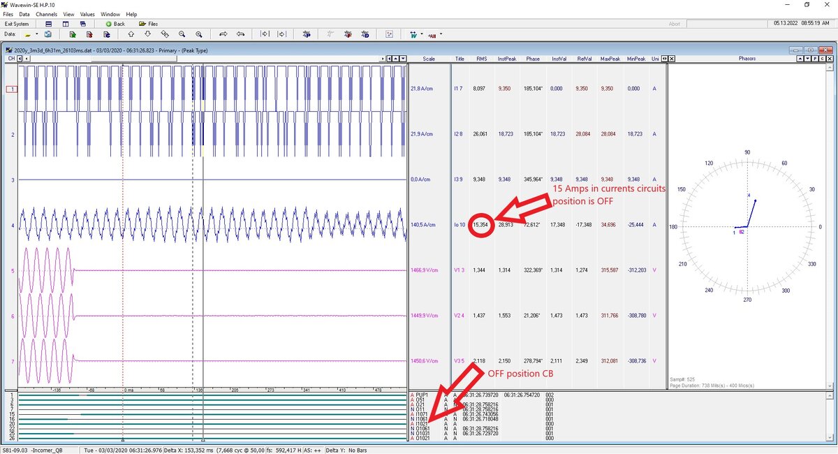This screenshot has height=454, width=838.
Task: Select the horizontal tile windows icon
Action: (x=48, y=24)
